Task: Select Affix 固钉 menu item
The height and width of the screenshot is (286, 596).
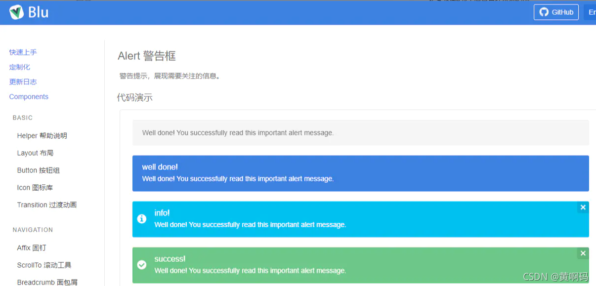Action: click(x=32, y=248)
